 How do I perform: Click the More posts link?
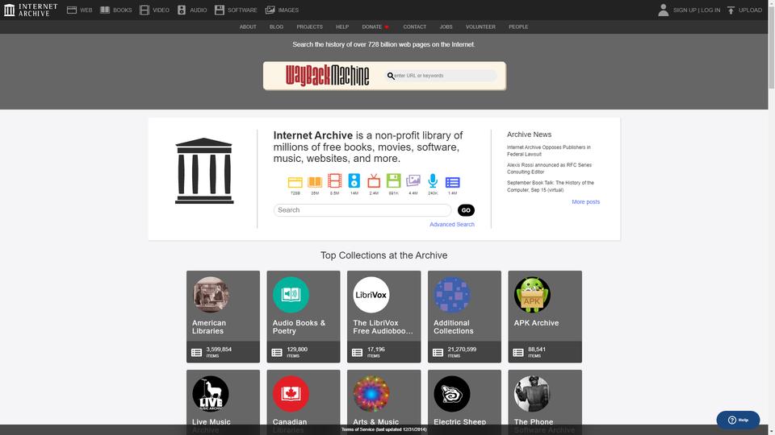[x=586, y=201]
